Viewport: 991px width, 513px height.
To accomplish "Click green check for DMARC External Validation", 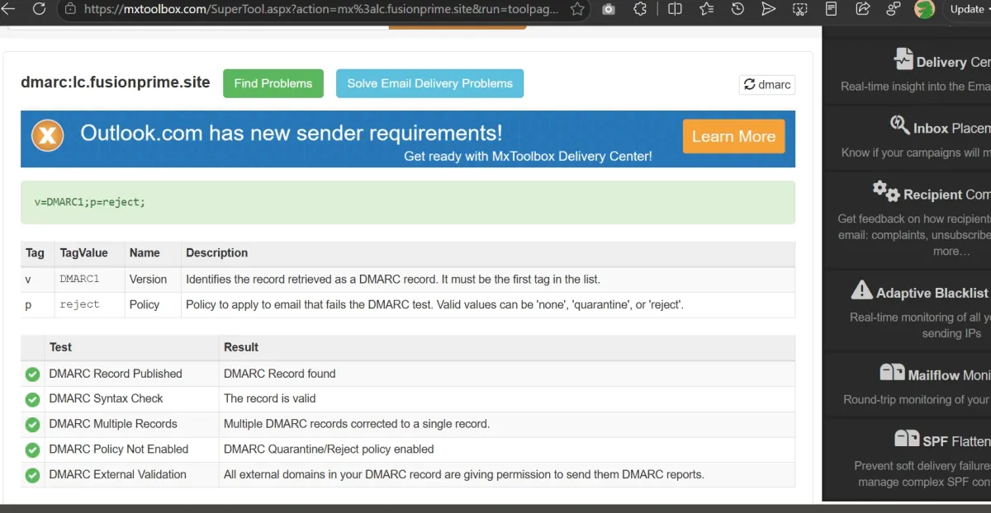I will tap(32, 476).
